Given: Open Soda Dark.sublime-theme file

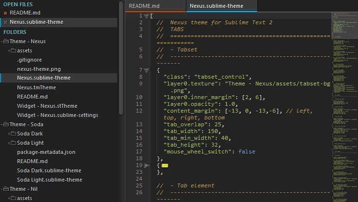Looking at the screenshot, I should pos(49,170).
